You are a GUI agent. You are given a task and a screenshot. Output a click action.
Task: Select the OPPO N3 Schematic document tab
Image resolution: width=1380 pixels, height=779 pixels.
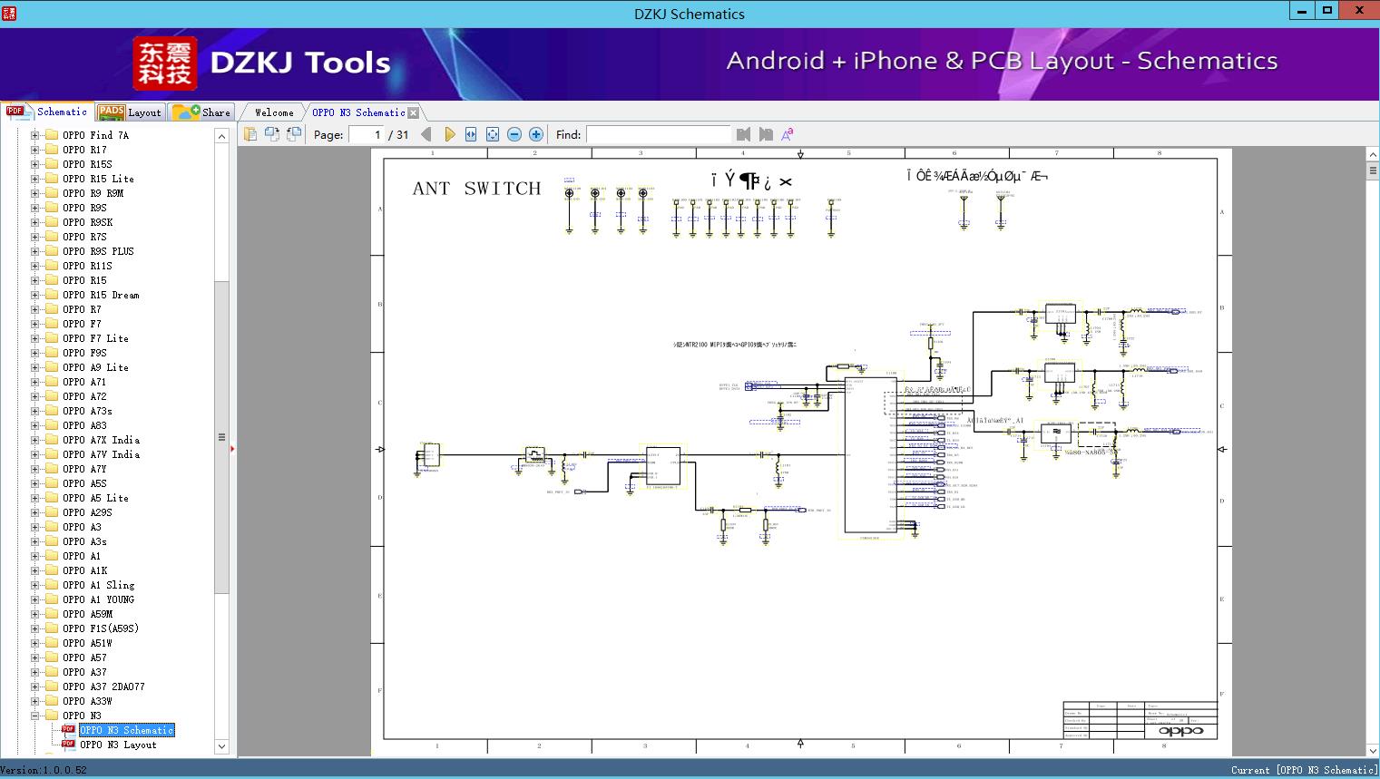[358, 112]
